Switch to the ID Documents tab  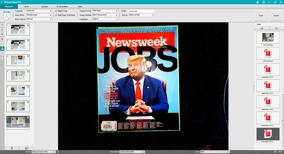click(x=62, y=7)
